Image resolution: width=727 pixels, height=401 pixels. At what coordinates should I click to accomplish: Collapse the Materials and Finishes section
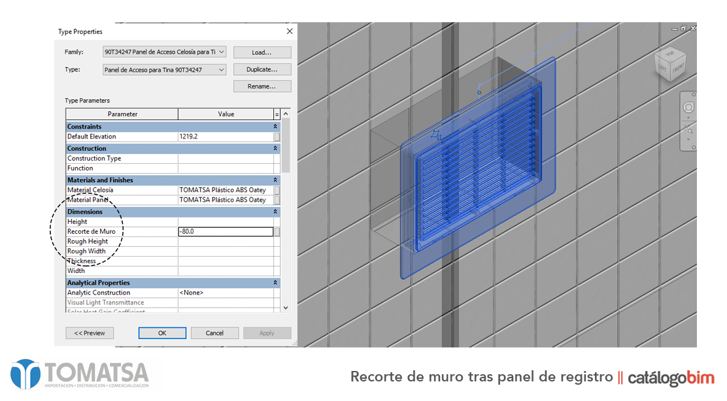point(275,180)
